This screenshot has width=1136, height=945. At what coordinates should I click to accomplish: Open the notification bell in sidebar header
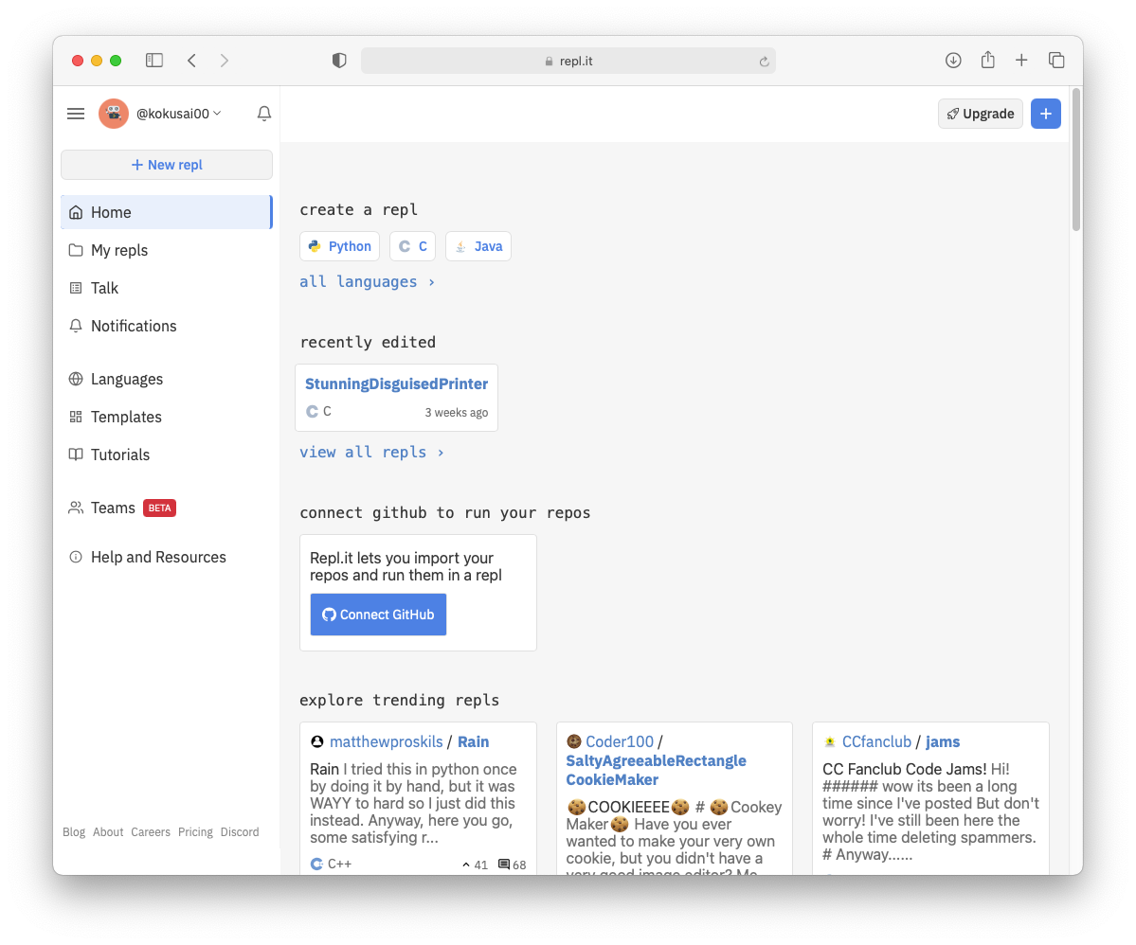[x=264, y=114]
